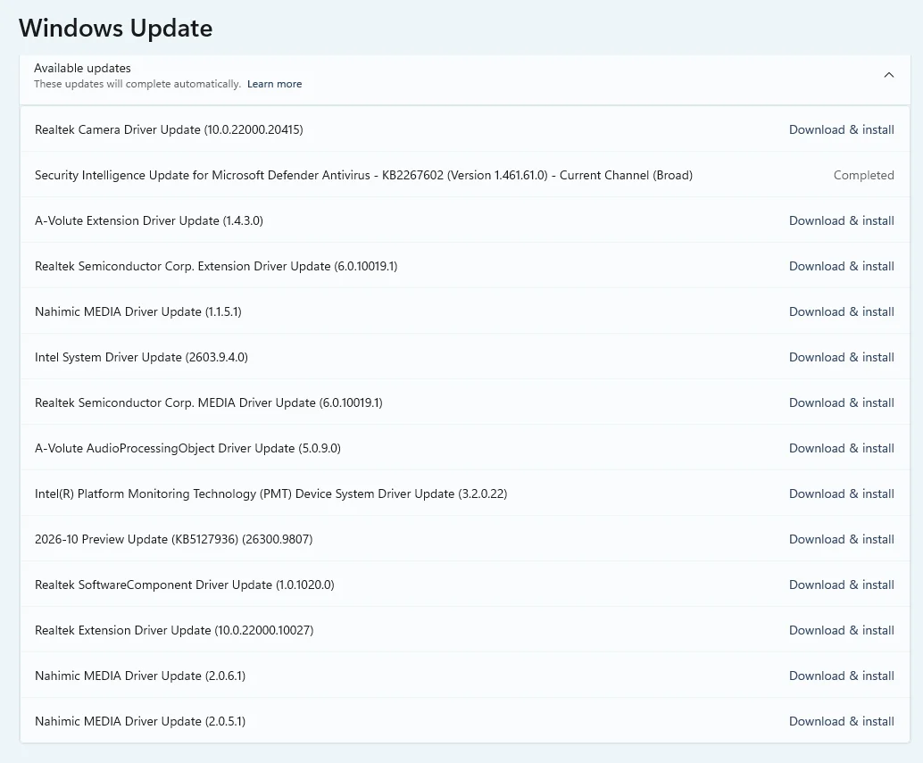
Task: Click the Nahimic MEDIA Driver Update (2.0.6.1) text
Action: 140,676
